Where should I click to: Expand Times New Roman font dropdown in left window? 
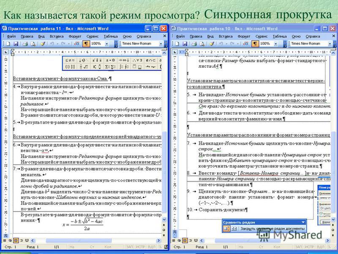(161, 44)
